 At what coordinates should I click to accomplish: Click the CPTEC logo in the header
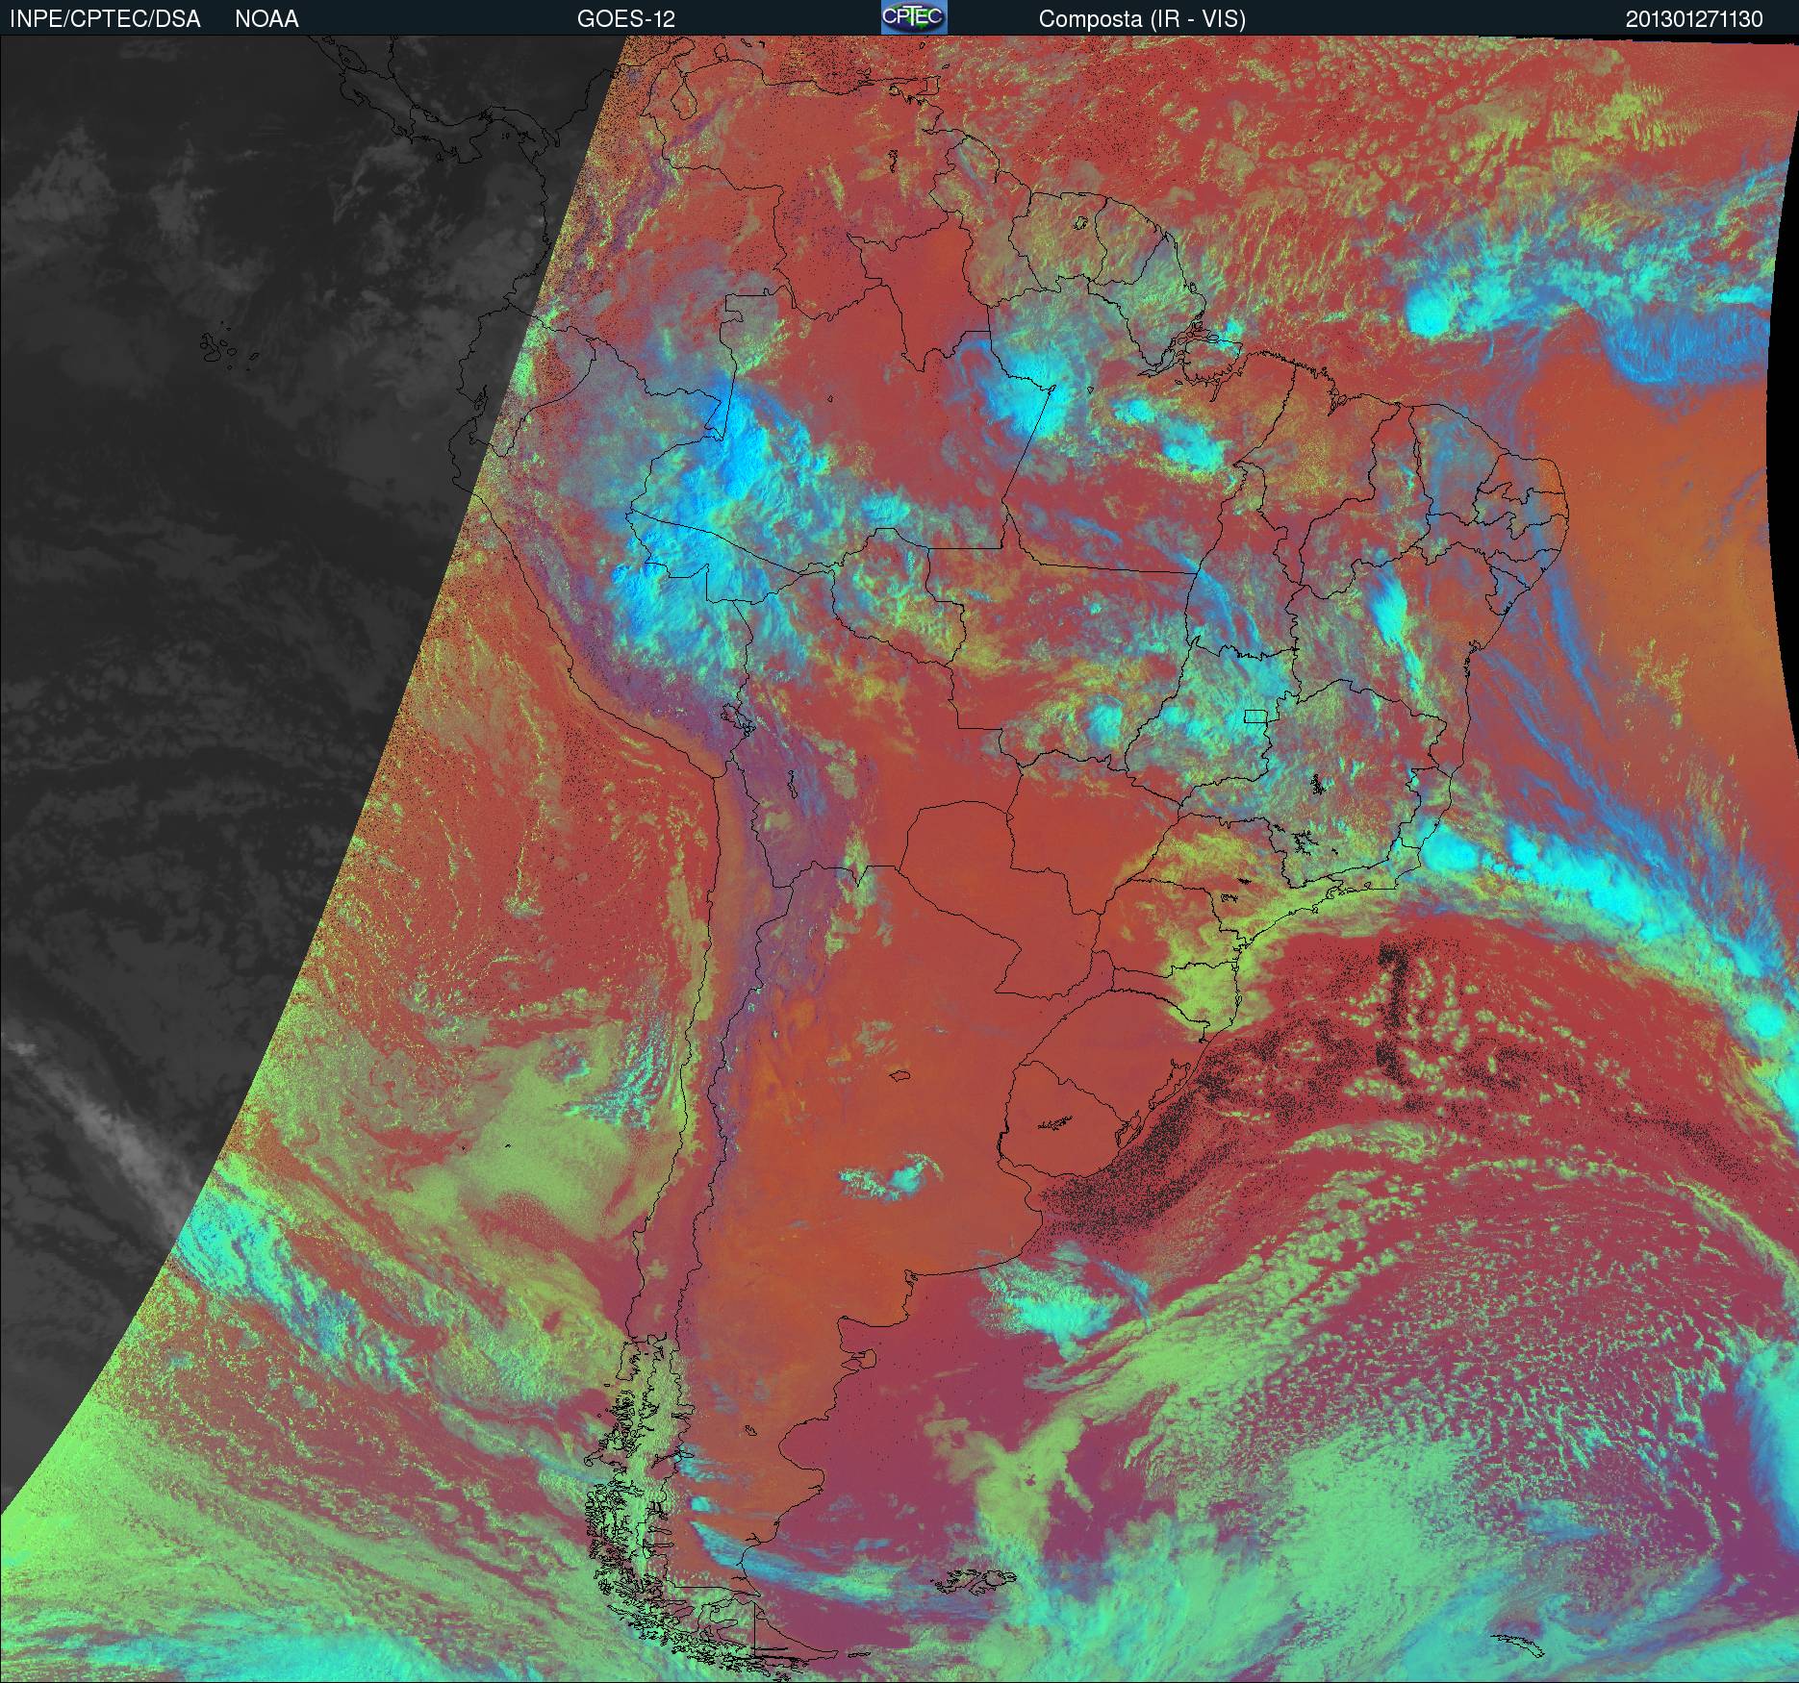(x=914, y=17)
